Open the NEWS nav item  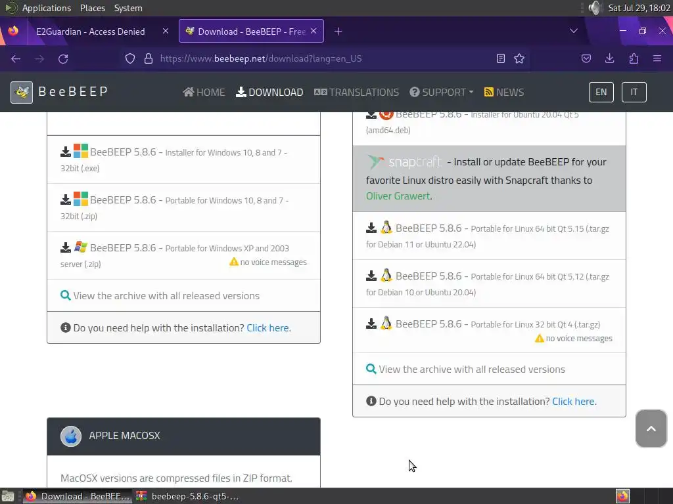pyautogui.click(x=504, y=92)
